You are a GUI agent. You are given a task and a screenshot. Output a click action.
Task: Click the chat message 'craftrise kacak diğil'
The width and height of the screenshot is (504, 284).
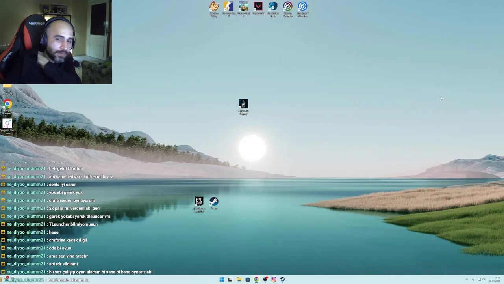(68, 240)
